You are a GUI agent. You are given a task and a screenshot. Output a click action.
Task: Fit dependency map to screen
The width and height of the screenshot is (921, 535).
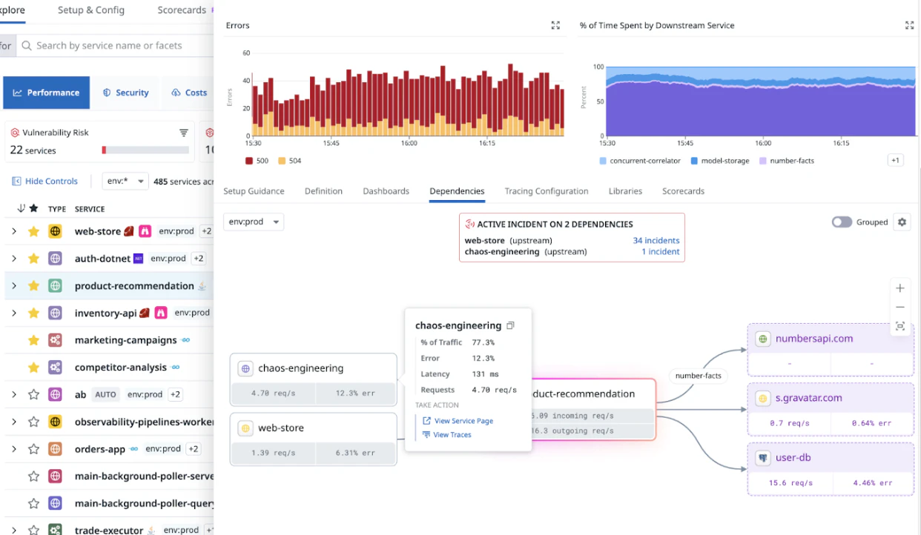point(900,326)
